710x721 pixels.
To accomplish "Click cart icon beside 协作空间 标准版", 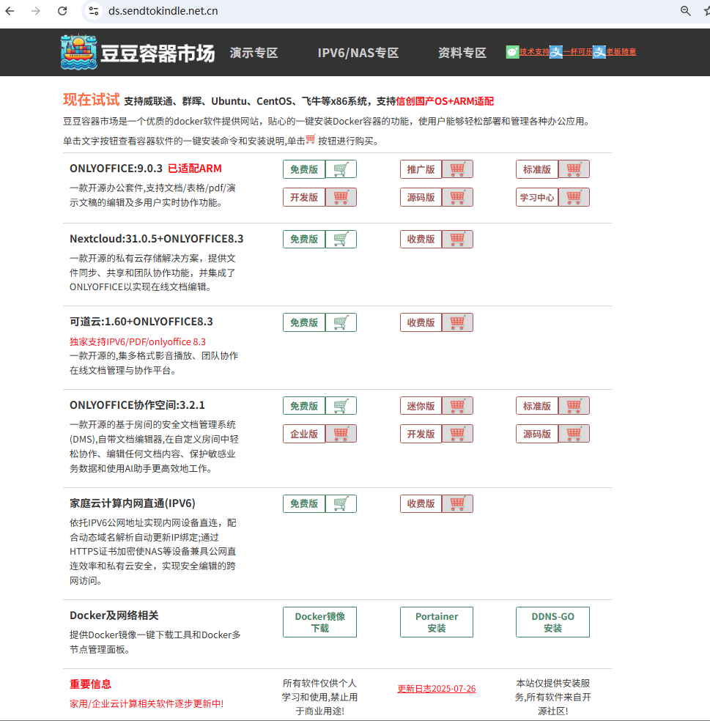I will (574, 406).
